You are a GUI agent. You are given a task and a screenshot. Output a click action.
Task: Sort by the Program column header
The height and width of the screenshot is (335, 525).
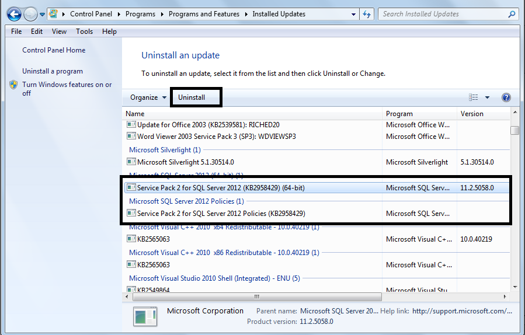(x=419, y=114)
